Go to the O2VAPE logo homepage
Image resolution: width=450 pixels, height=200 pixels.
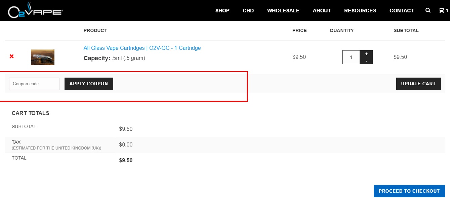pos(35,10)
